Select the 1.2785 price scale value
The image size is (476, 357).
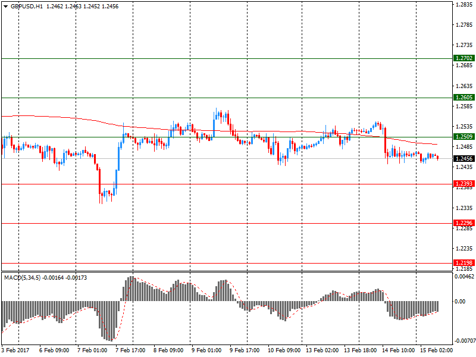click(465, 24)
